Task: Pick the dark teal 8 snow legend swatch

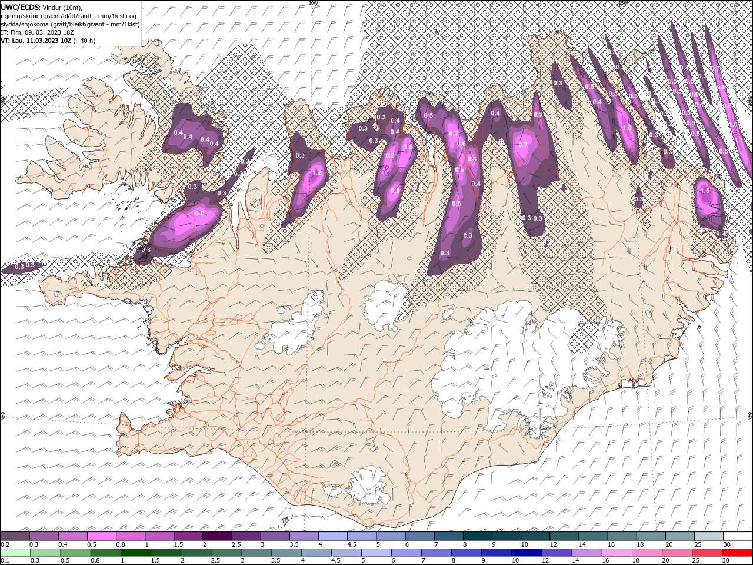Action: [x=477, y=536]
